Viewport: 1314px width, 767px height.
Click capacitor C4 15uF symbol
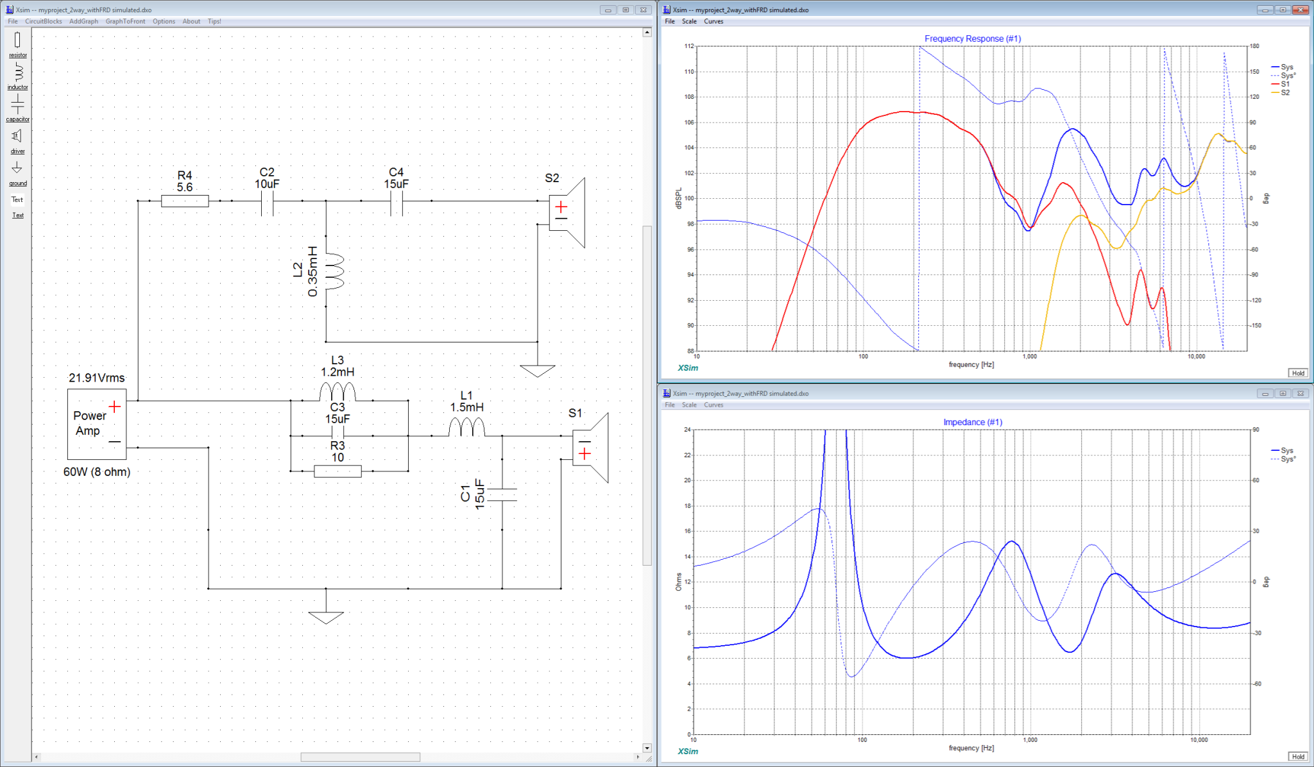pyautogui.click(x=397, y=201)
